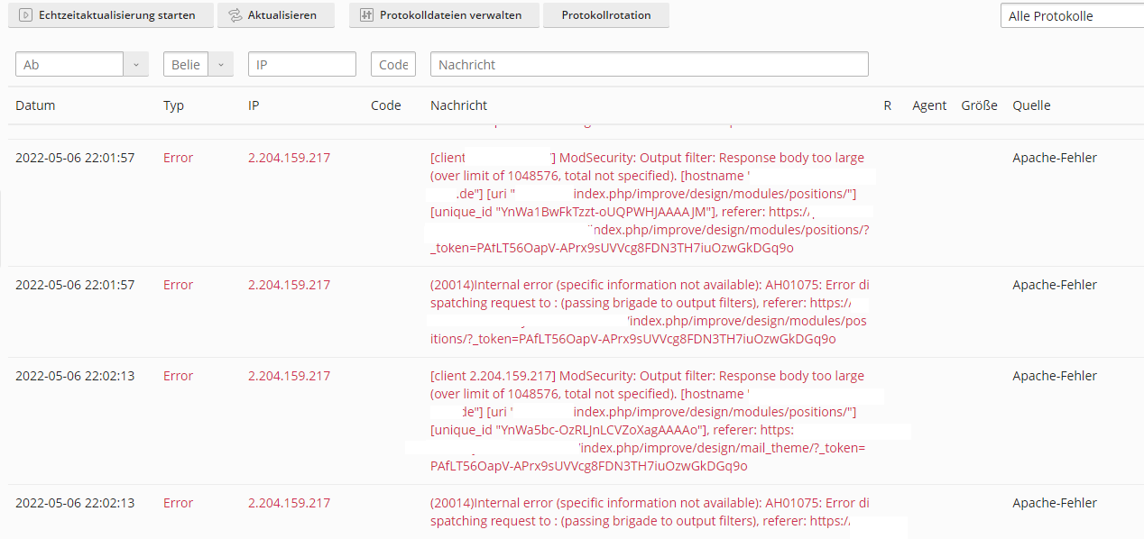This screenshot has height=557, width=1144.
Task: Open the Protokollrotation settings
Action: point(606,15)
